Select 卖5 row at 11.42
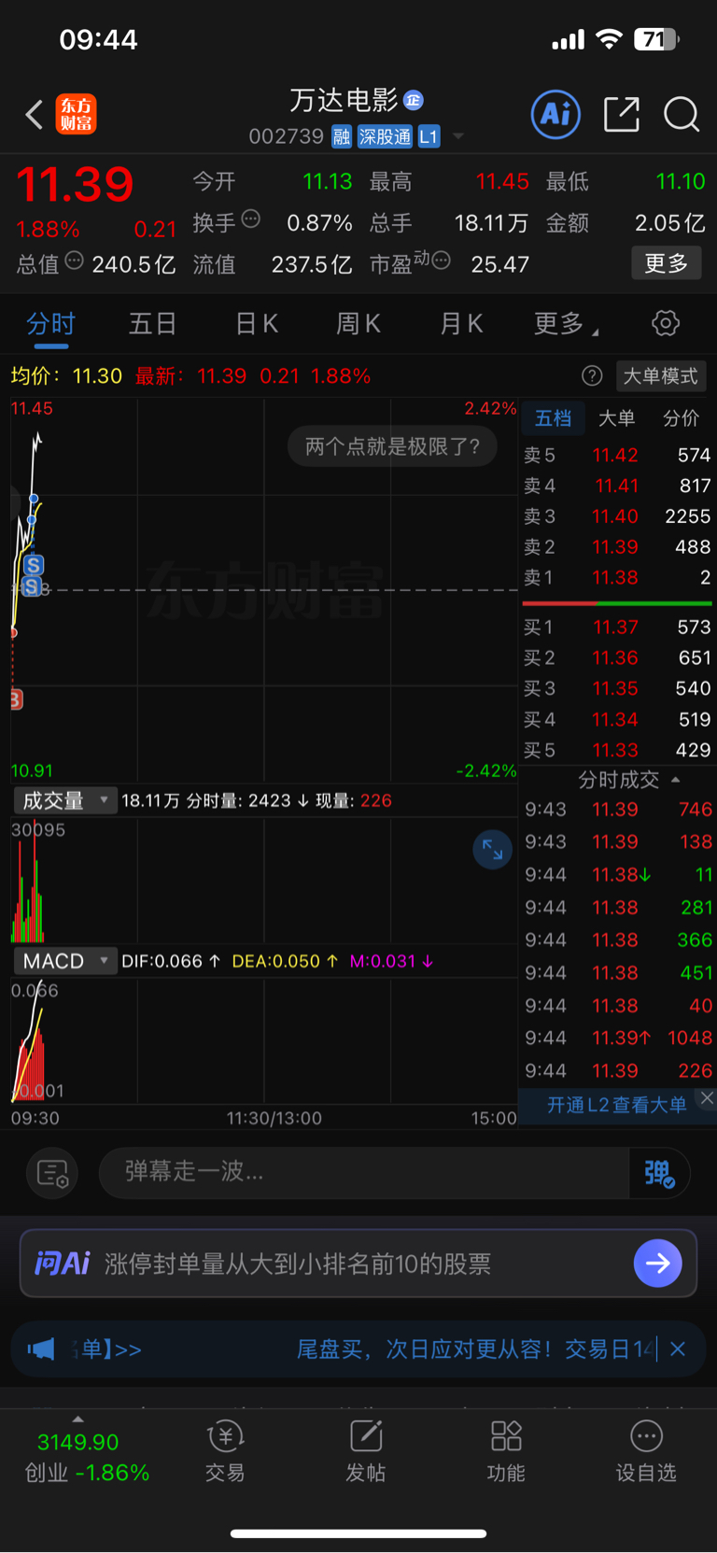This screenshot has width=717, height=1553. click(x=617, y=455)
